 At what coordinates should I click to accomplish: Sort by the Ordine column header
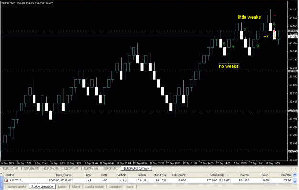tap(10, 175)
